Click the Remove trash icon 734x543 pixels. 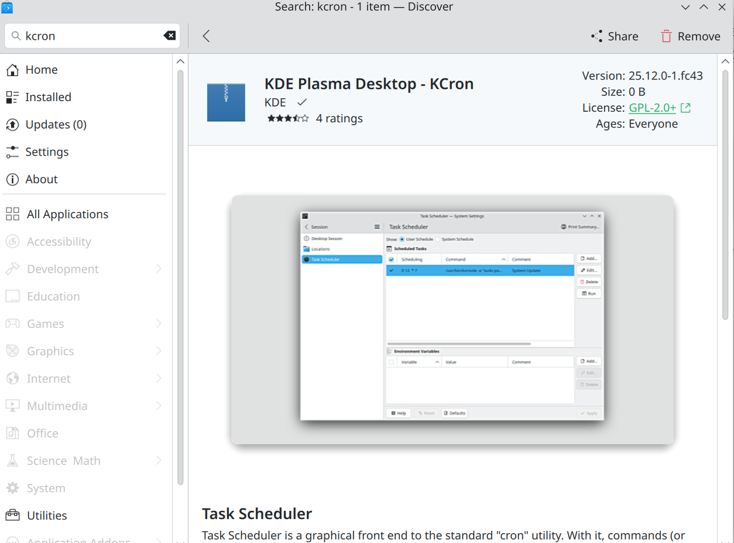point(666,36)
